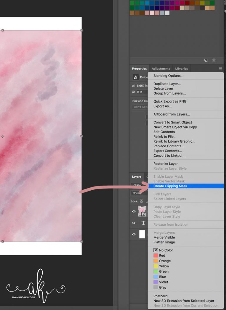The width and height of the screenshot is (226, 310).
Task: Toggle visibility of the text layer
Action: coord(134,223)
